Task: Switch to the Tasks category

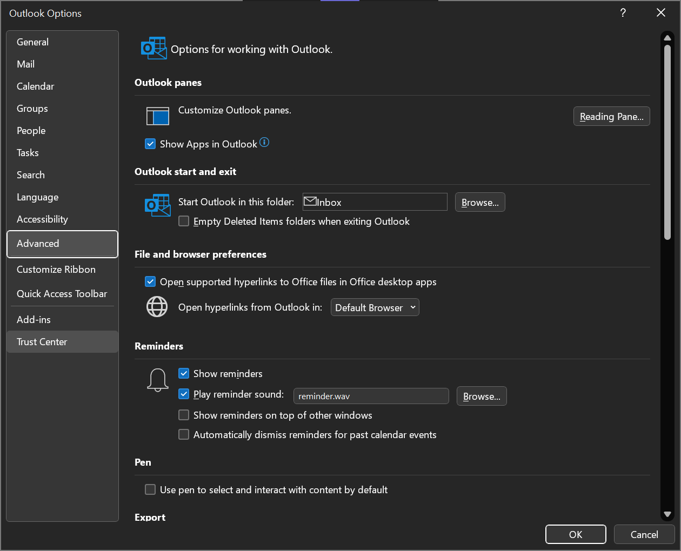Action: click(62, 153)
